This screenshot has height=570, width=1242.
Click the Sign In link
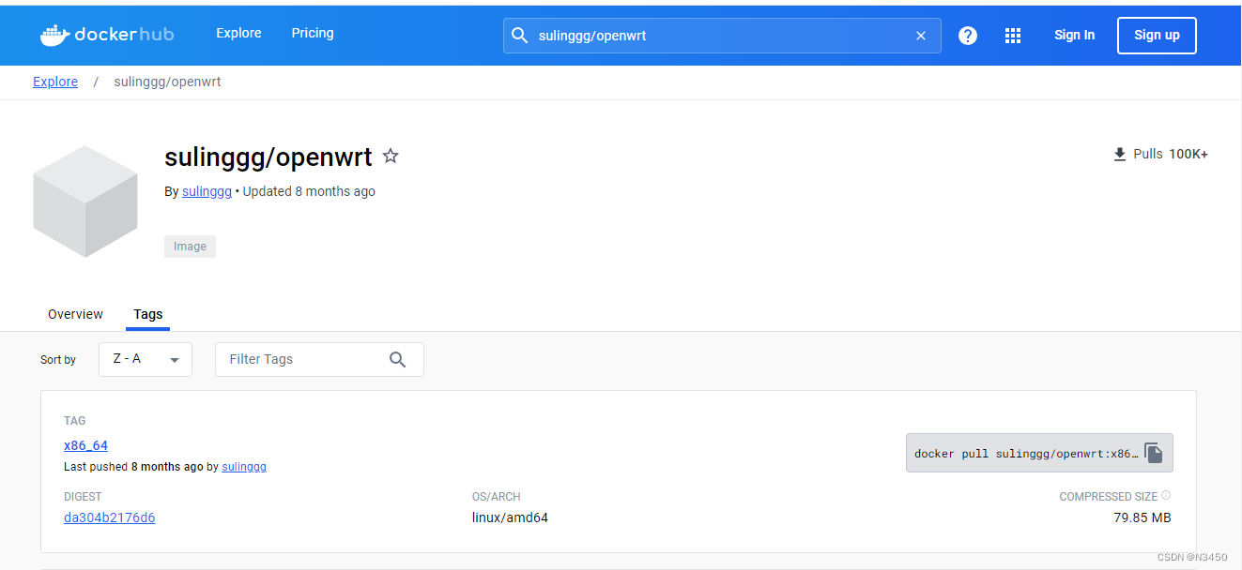1074,35
